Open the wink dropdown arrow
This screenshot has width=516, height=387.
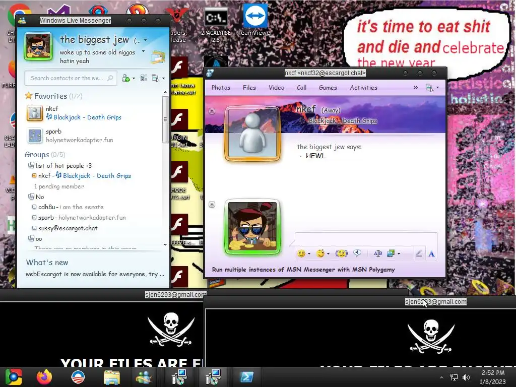coord(328,253)
